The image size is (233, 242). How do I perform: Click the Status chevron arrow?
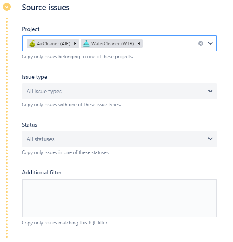pos(210,139)
